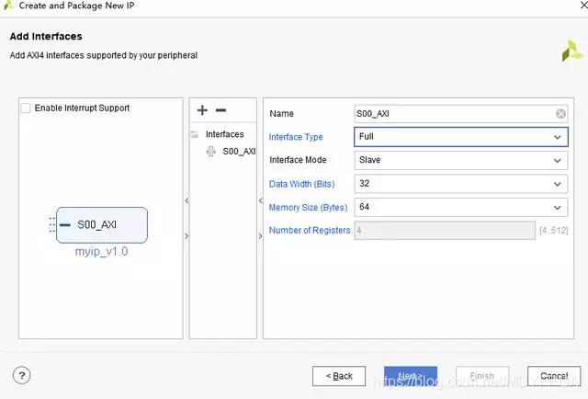Clear the Name field using the X icon
This screenshot has height=399, width=588.
(560, 114)
